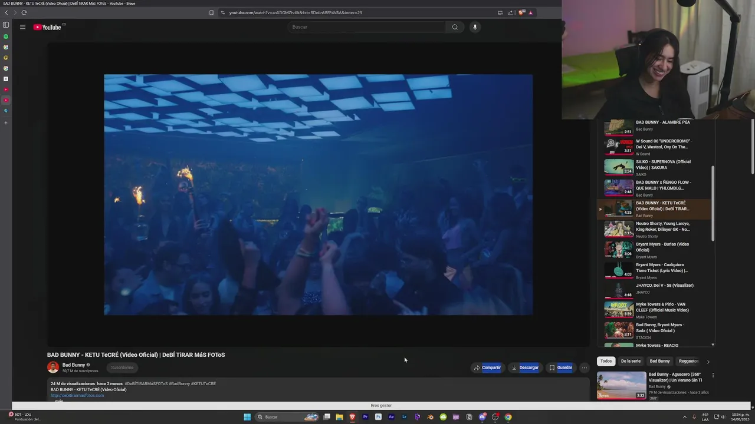Play W Sound 06 UNDERCROMO playlist item
Viewport: 755px width, 424px height.
[x=655, y=147]
